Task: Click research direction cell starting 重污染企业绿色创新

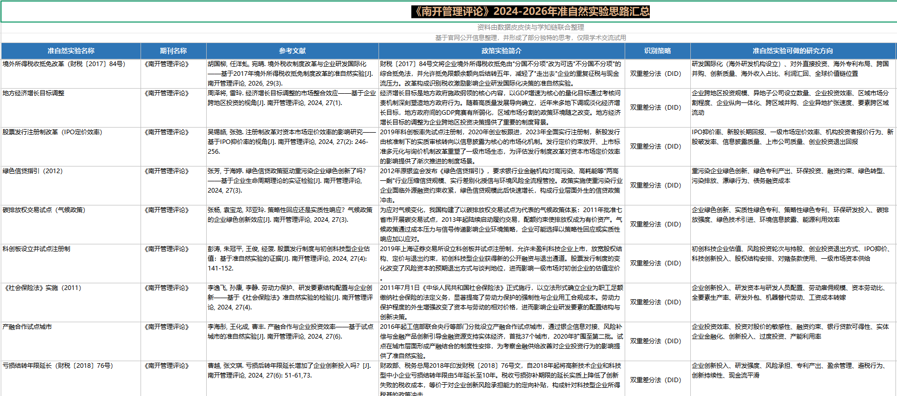Action: click(793, 185)
